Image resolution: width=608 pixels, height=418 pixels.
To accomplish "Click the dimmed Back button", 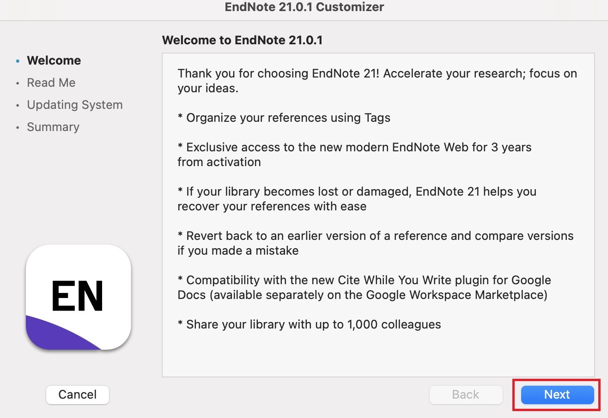I will pyautogui.click(x=466, y=394).
